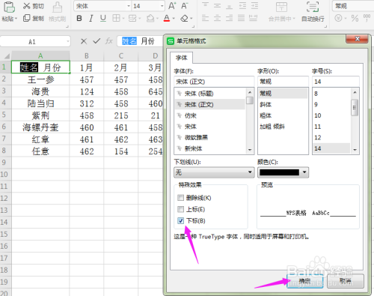Screen dimensions: 374x296
Task: Toggle Italic formatting
Action: tap(91, 18)
